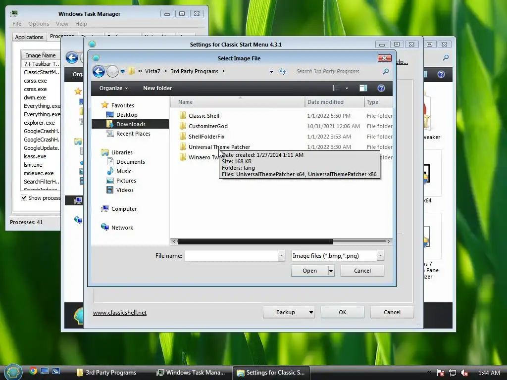The width and height of the screenshot is (507, 380).
Task: Select Downloads in the navigation pane
Action: [x=130, y=124]
